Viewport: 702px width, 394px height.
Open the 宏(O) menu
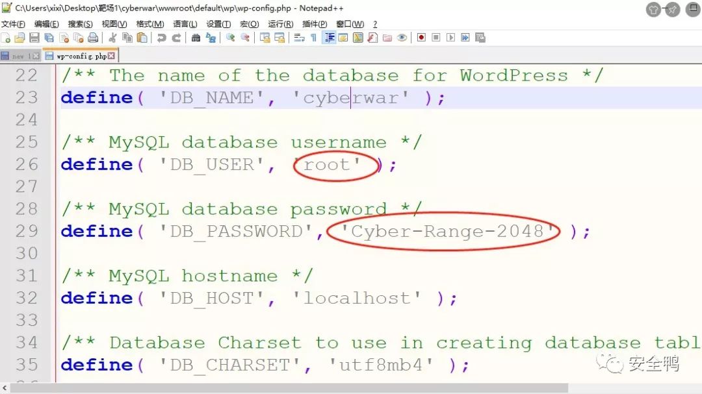[250, 24]
